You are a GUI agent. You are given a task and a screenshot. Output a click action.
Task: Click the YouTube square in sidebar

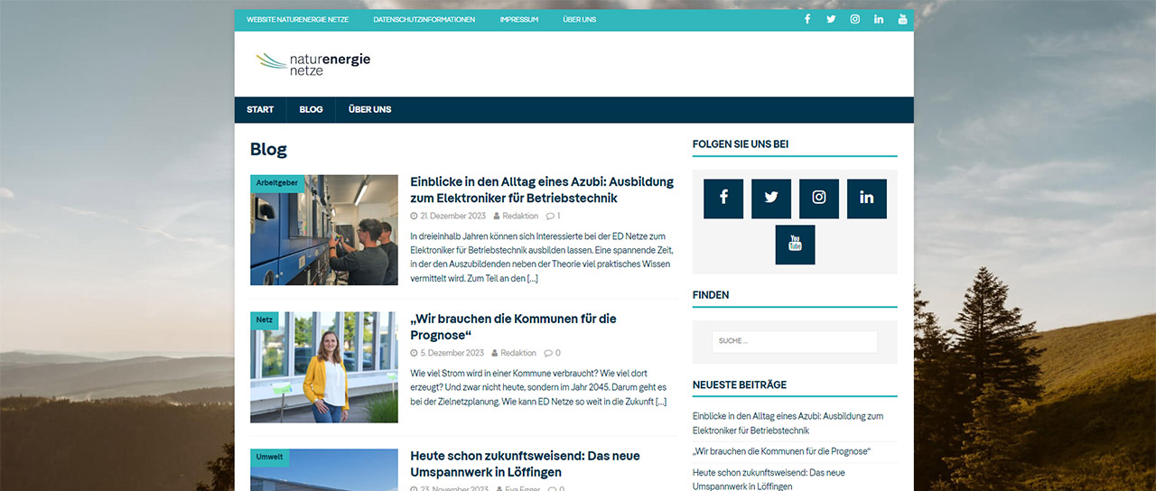point(795,245)
